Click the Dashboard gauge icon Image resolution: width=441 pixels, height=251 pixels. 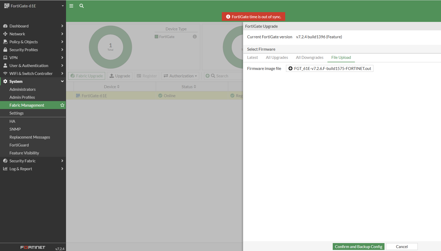point(5,26)
